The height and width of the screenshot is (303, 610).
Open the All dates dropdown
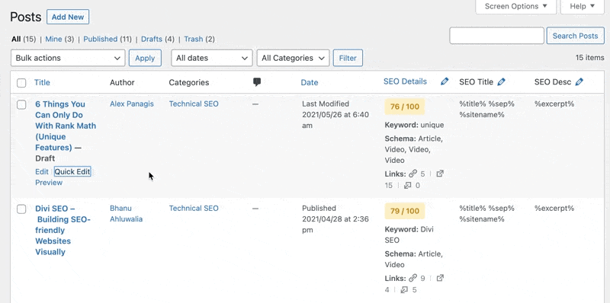[212, 58]
